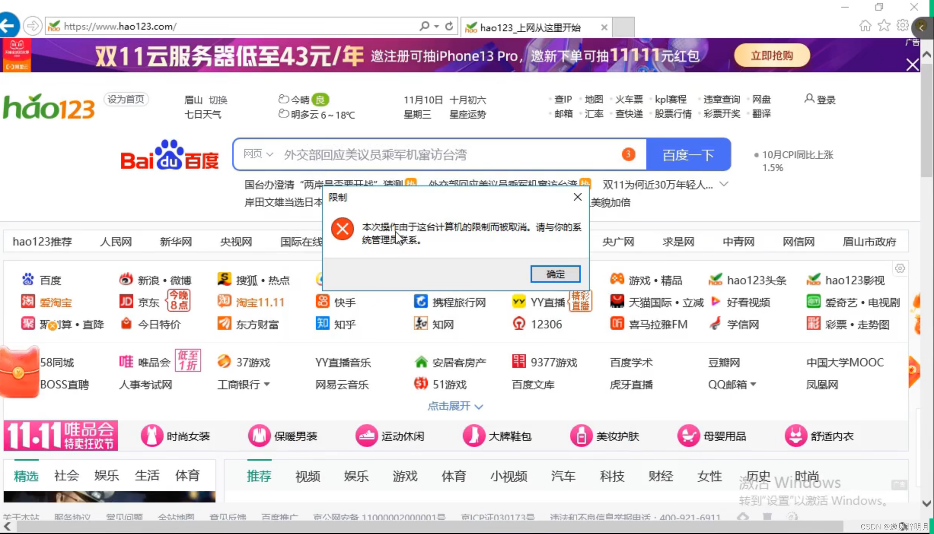Close the 限制 dialog with X
The height and width of the screenshot is (534, 934).
point(577,197)
